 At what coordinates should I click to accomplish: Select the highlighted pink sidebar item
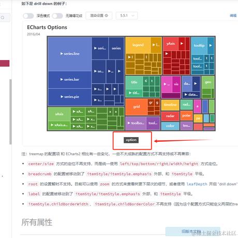coord(5,63)
